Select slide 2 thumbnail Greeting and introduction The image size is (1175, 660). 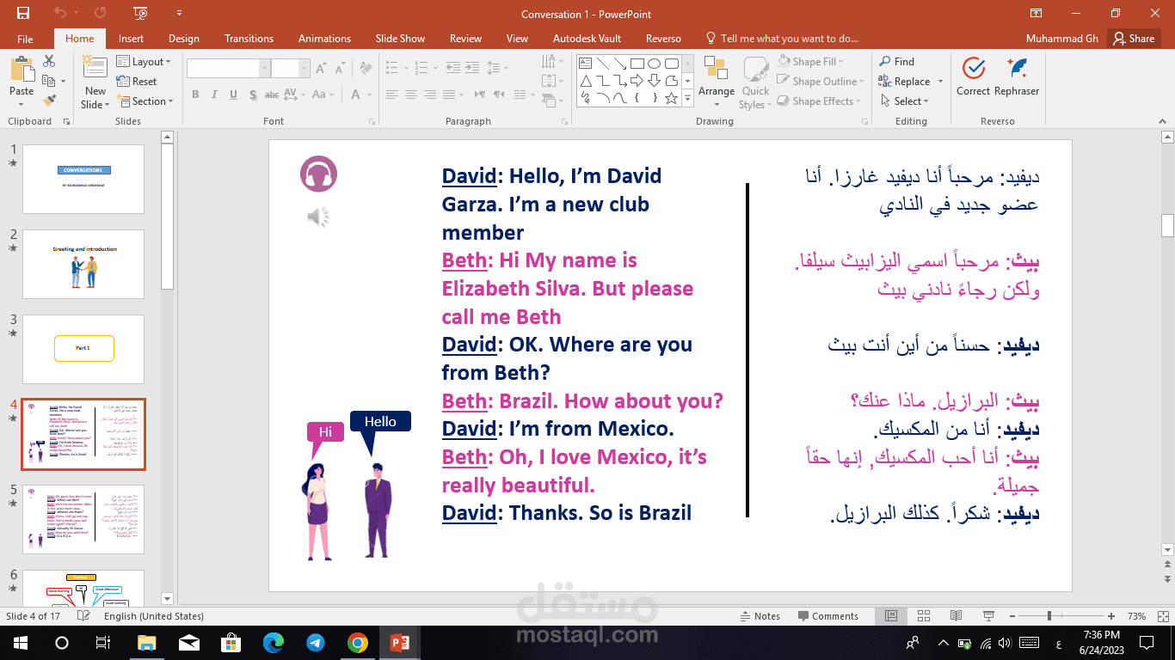pyautogui.click(x=83, y=264)
